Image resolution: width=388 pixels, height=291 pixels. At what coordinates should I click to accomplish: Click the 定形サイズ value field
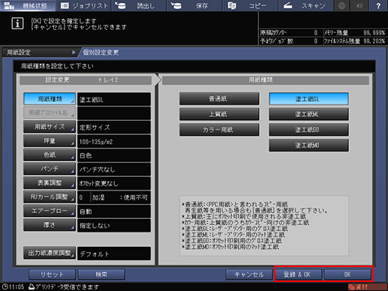[114, 127]
